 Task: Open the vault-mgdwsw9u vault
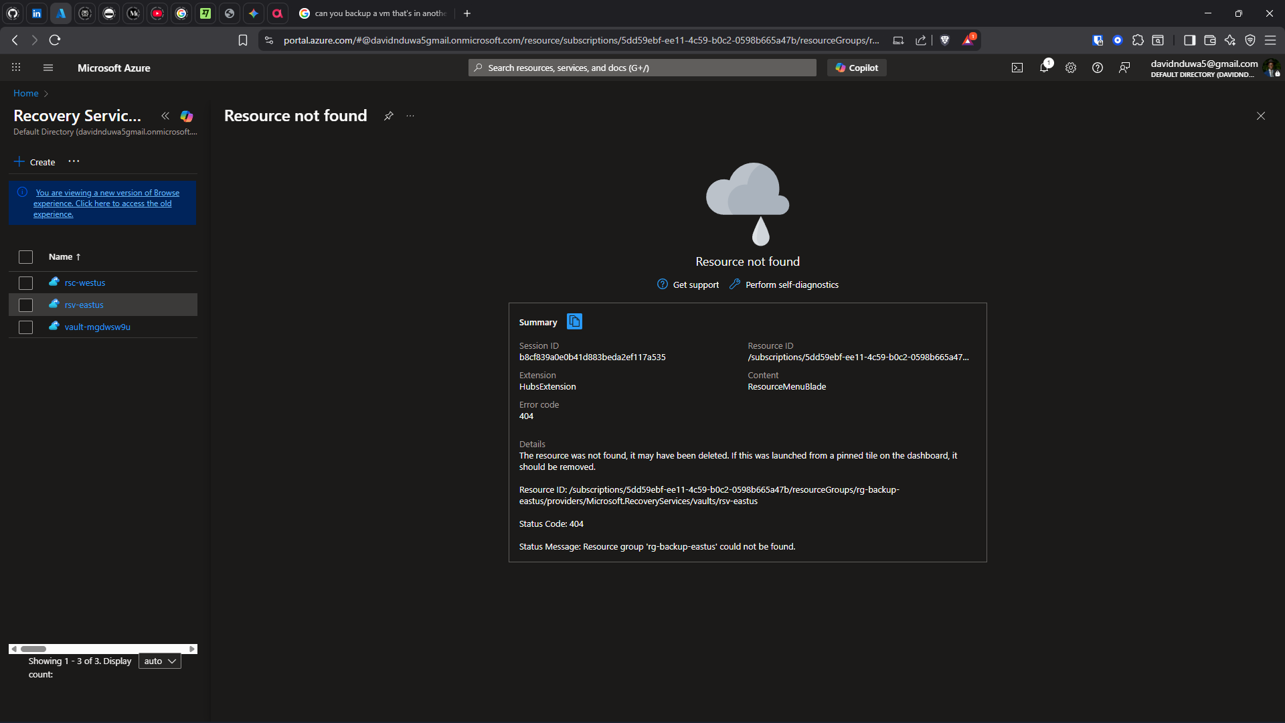(x=98, y=327)
